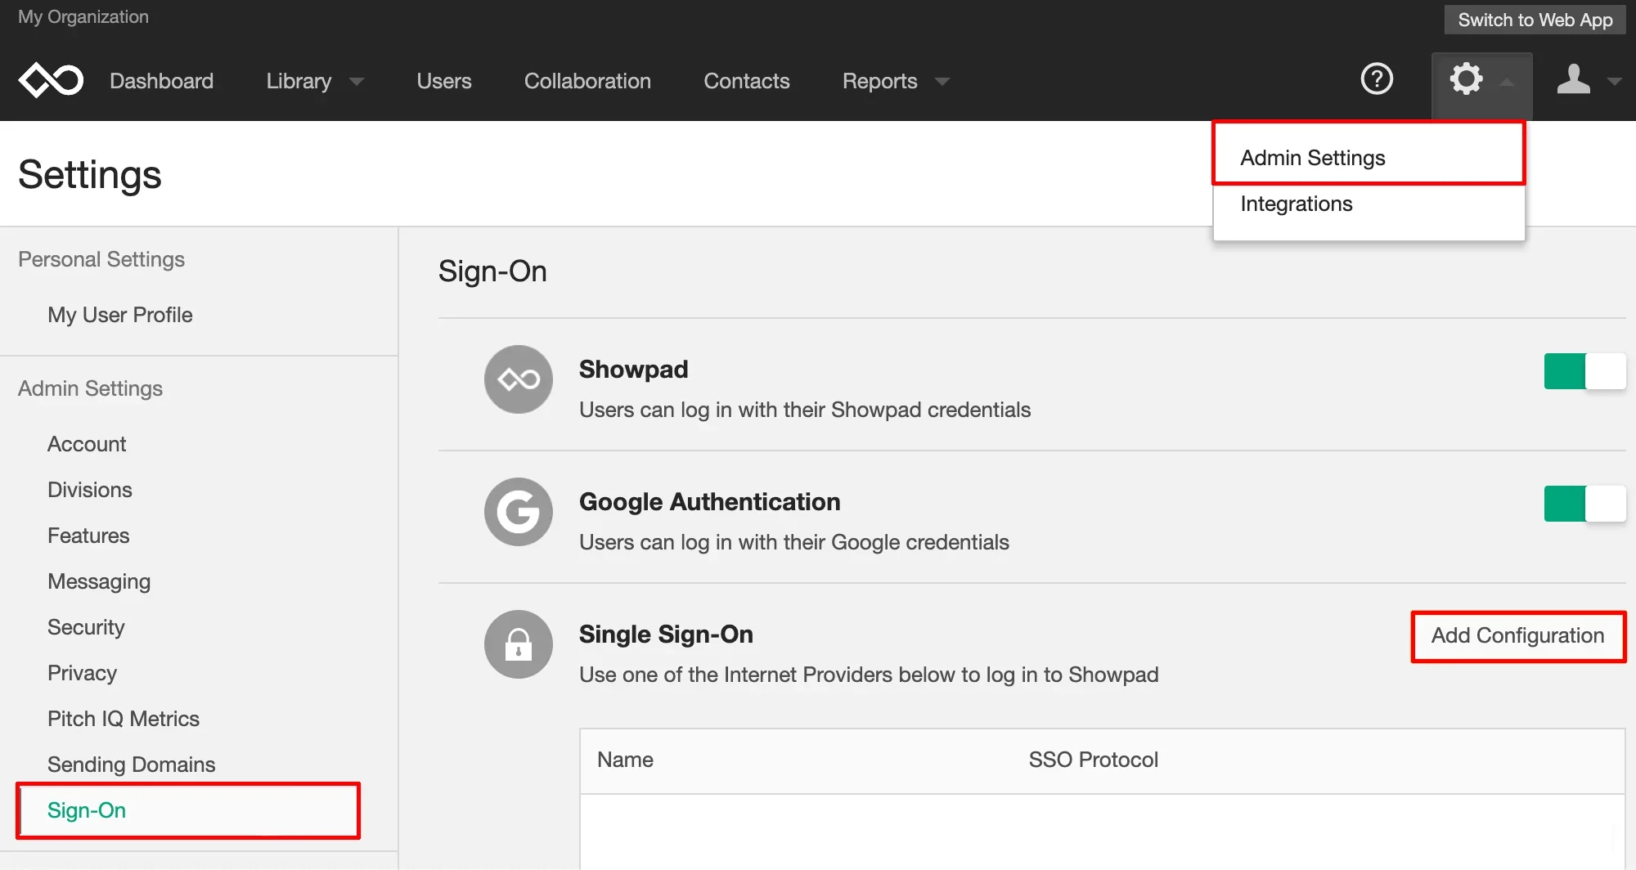This screenshot has width=1636, height=870.
Task: Open Security admin settings
Action: pyautogui.click(x=86, y=627)
